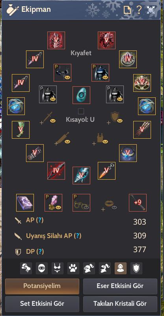Select the red chest armor slot
This screenshot has width=164, height=316.
pyautogui.click(x=106, y=40)
